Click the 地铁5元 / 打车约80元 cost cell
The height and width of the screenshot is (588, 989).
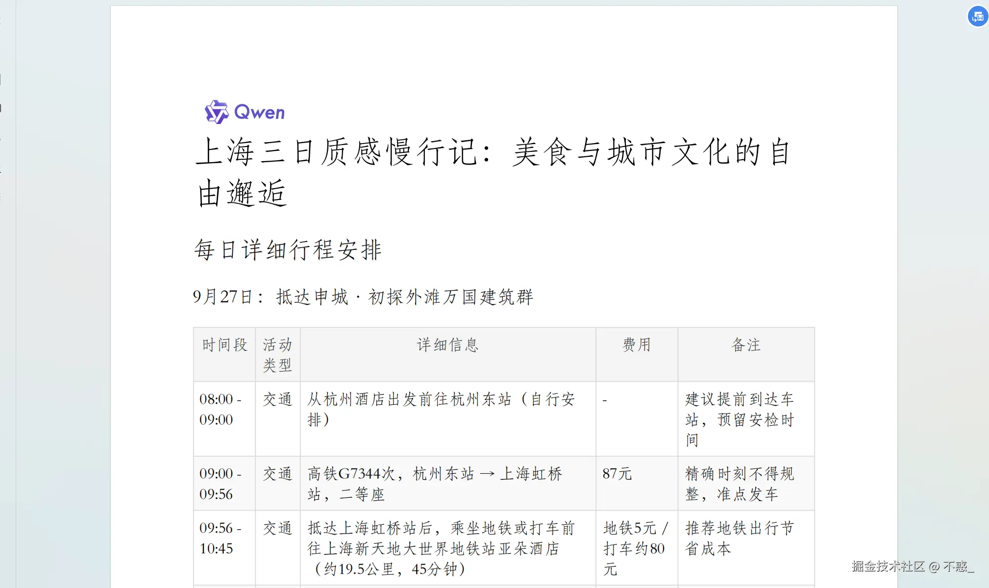(x=635, y=548)
